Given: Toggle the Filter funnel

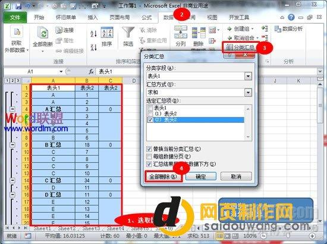Looking at the screenshot, I should pyautogui.click(x=128, y=37).
